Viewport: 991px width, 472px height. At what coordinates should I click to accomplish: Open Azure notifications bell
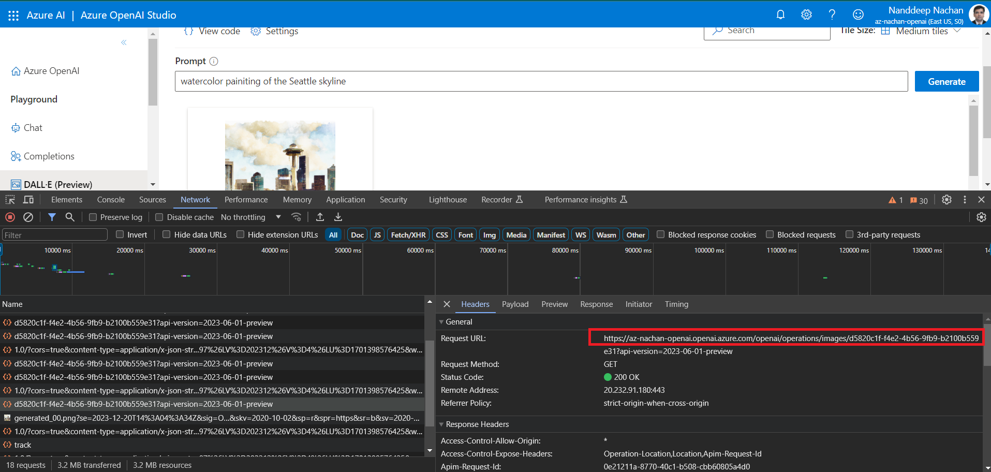[780, 15]
